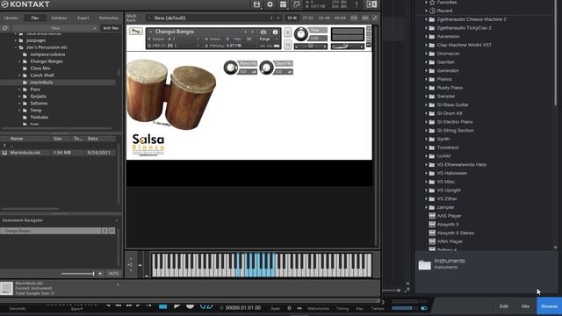Expand the Changui Bongos folder
The width and height of the screenshot is (562, 316).
19,61
